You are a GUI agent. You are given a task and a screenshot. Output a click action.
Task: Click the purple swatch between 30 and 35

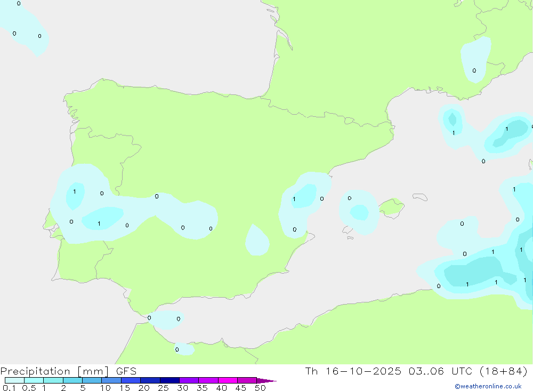pos(189,380)
